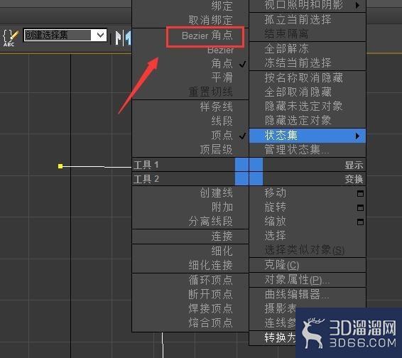Click the yellow selected spline vertex

60,166
